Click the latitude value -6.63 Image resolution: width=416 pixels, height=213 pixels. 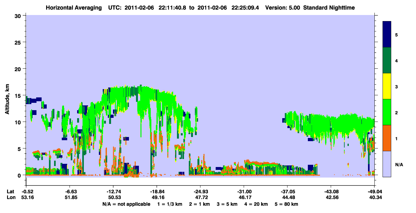(x=70, y=192)
